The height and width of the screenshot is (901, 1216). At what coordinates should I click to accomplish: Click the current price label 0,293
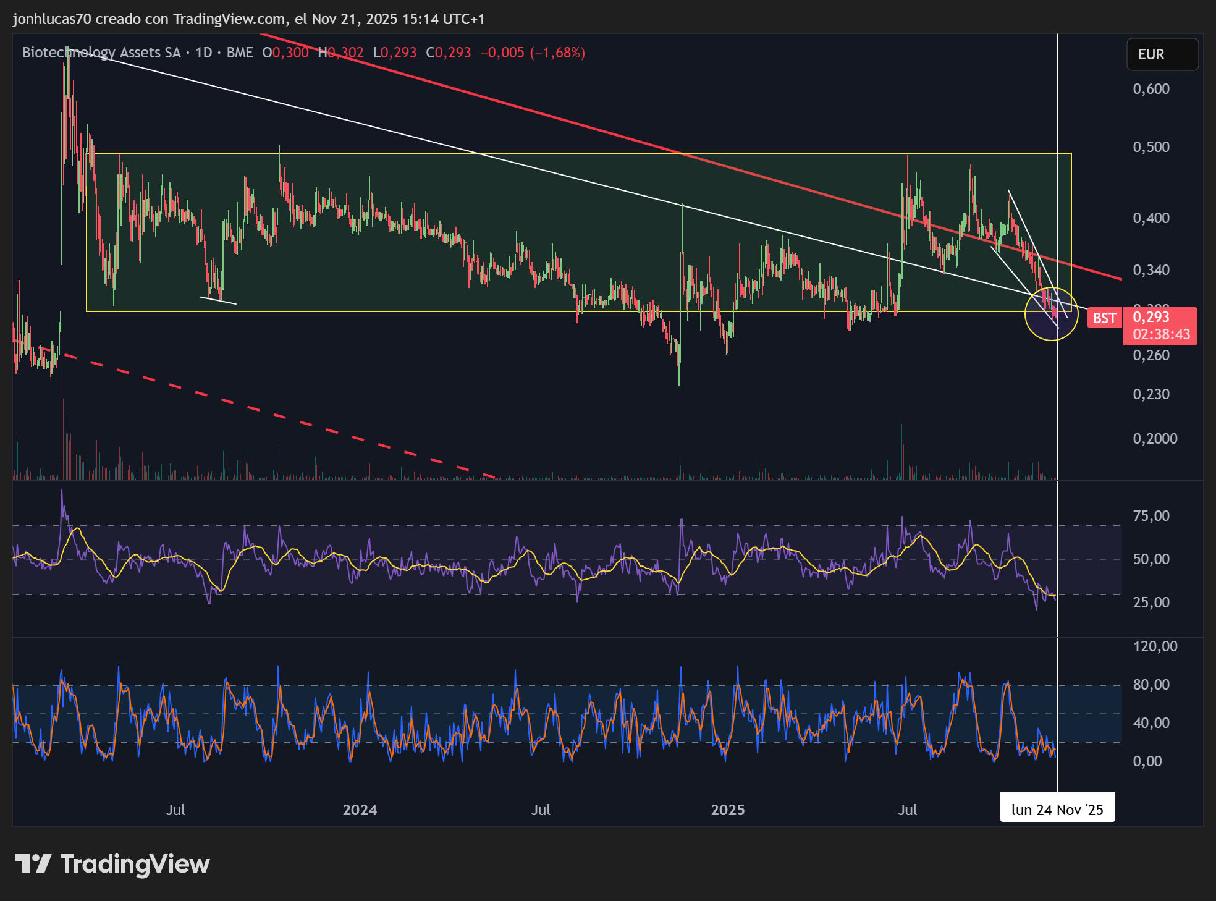1151,318
